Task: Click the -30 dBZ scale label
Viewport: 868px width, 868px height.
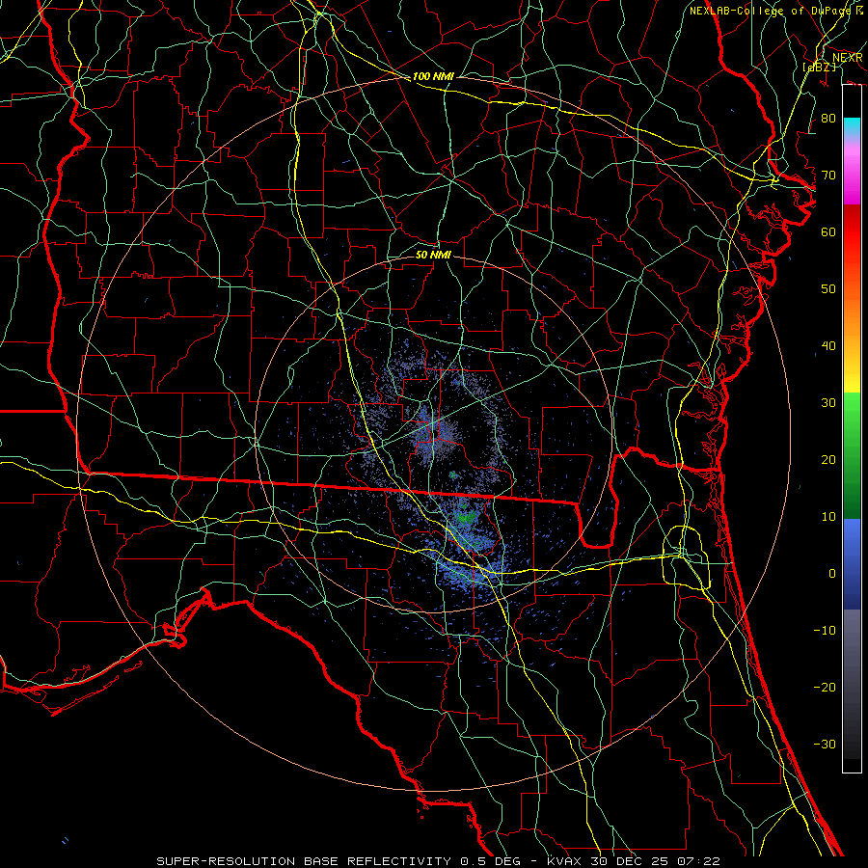Action: pos(825,745)
